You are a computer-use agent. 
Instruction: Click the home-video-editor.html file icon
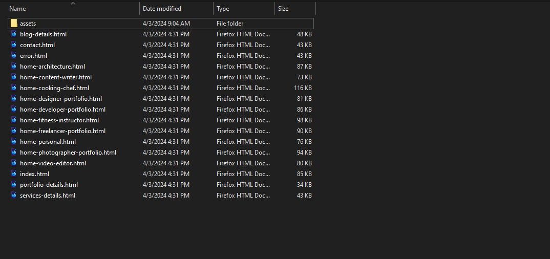pyautogui.click(x=14, y=163)
